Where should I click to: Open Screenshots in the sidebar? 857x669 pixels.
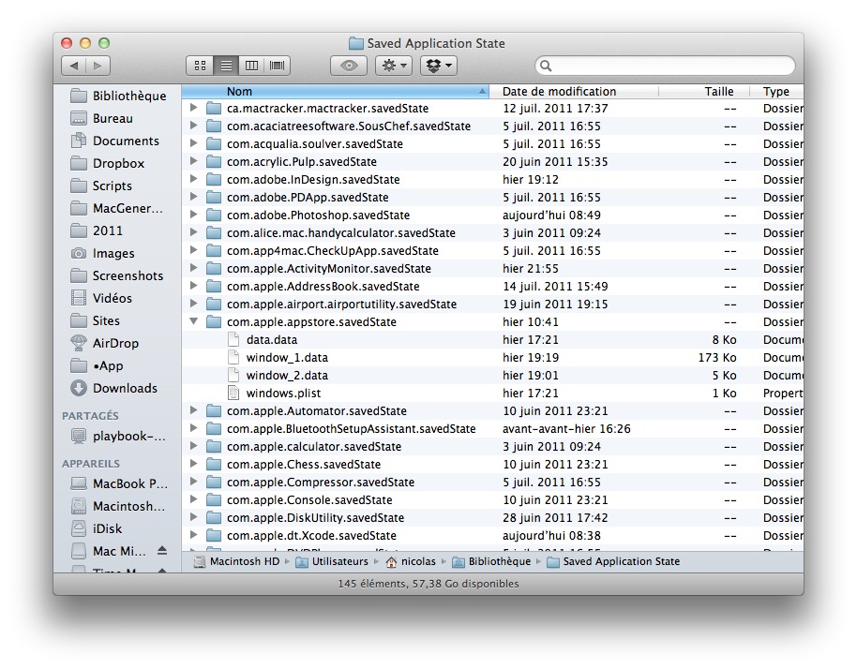[117, 275]
